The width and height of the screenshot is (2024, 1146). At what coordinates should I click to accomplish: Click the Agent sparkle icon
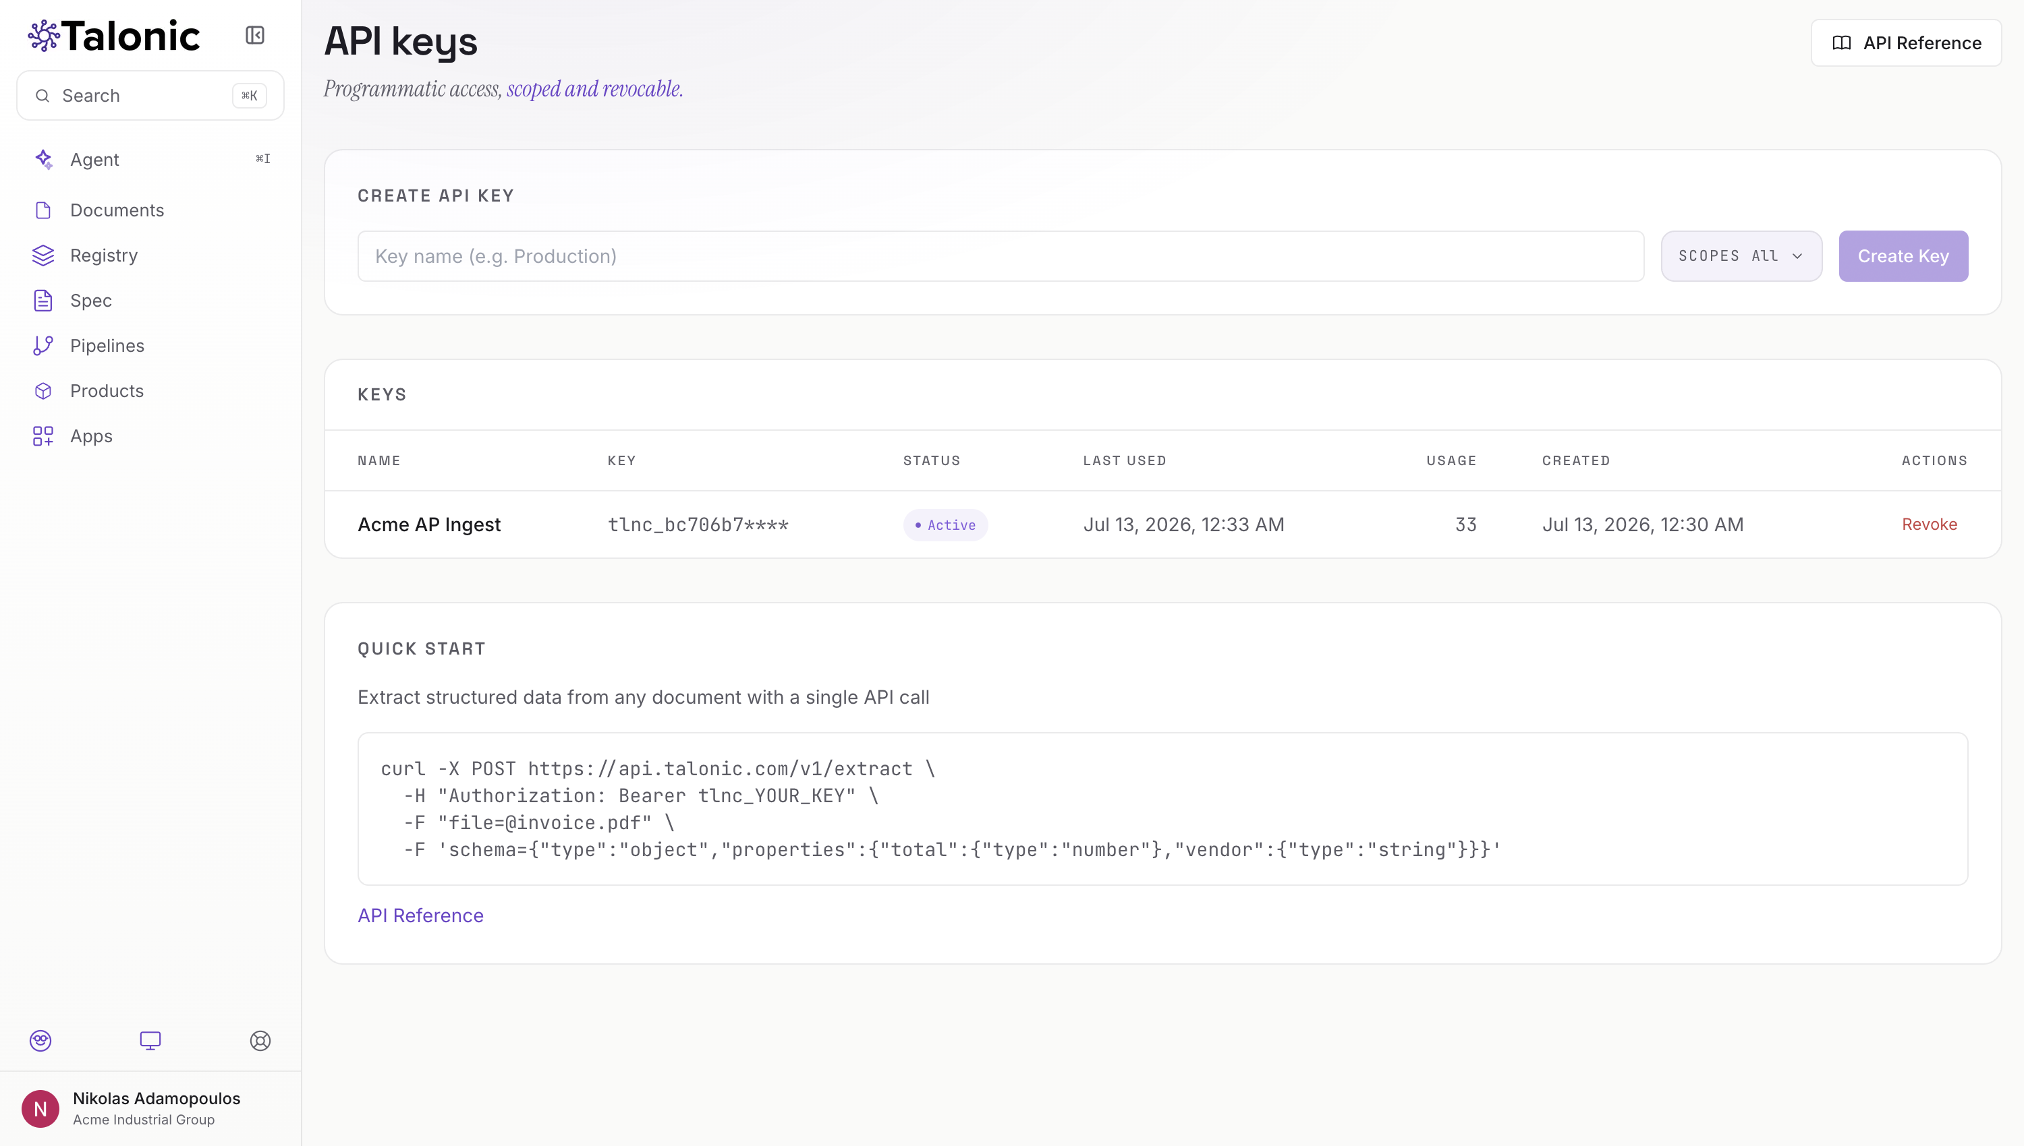pyautogui.click(x=43, y=159)
